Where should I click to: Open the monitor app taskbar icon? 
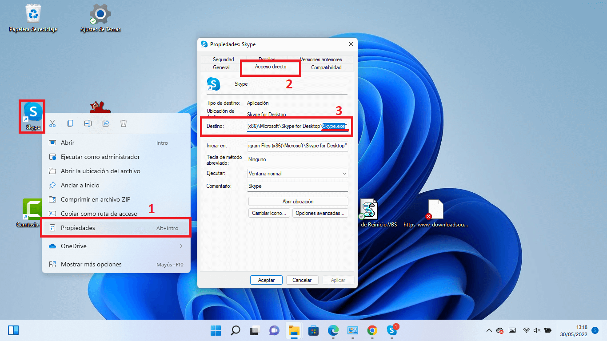point(353,330)
